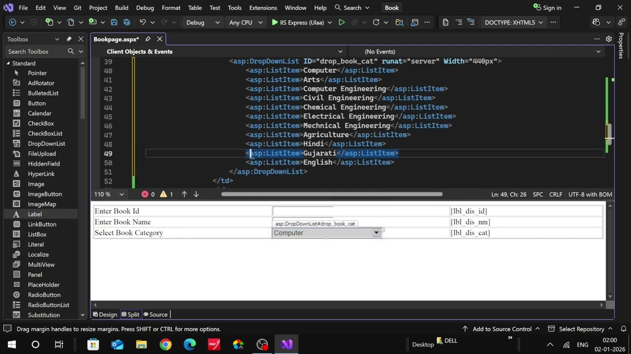Click the code editor vertical scrollbar thumb
Viewport: 631px width, 354px height.
610,133
